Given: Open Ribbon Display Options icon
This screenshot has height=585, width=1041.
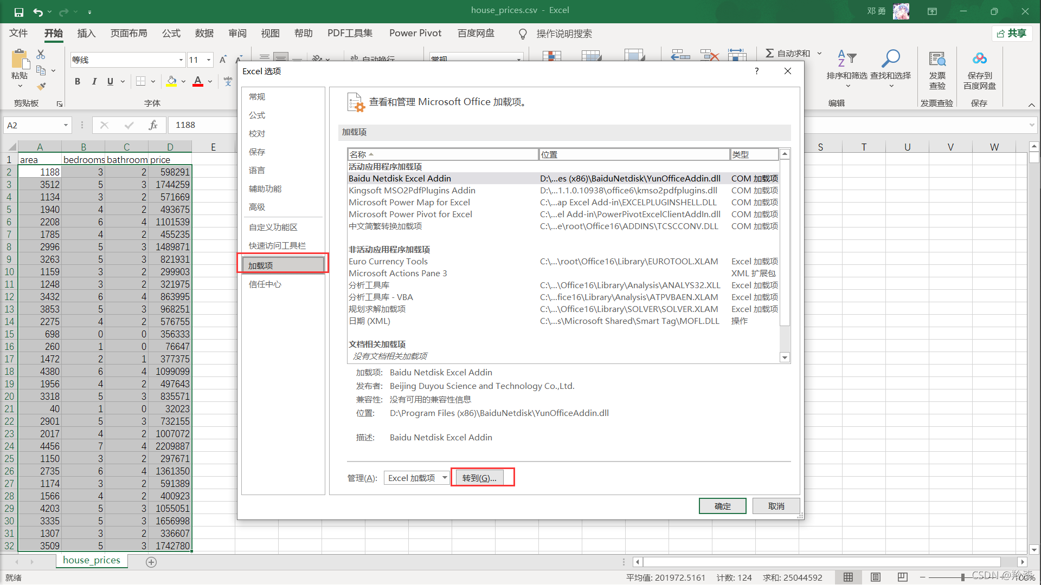Looking at the screenshot, I should click(932, 11).
